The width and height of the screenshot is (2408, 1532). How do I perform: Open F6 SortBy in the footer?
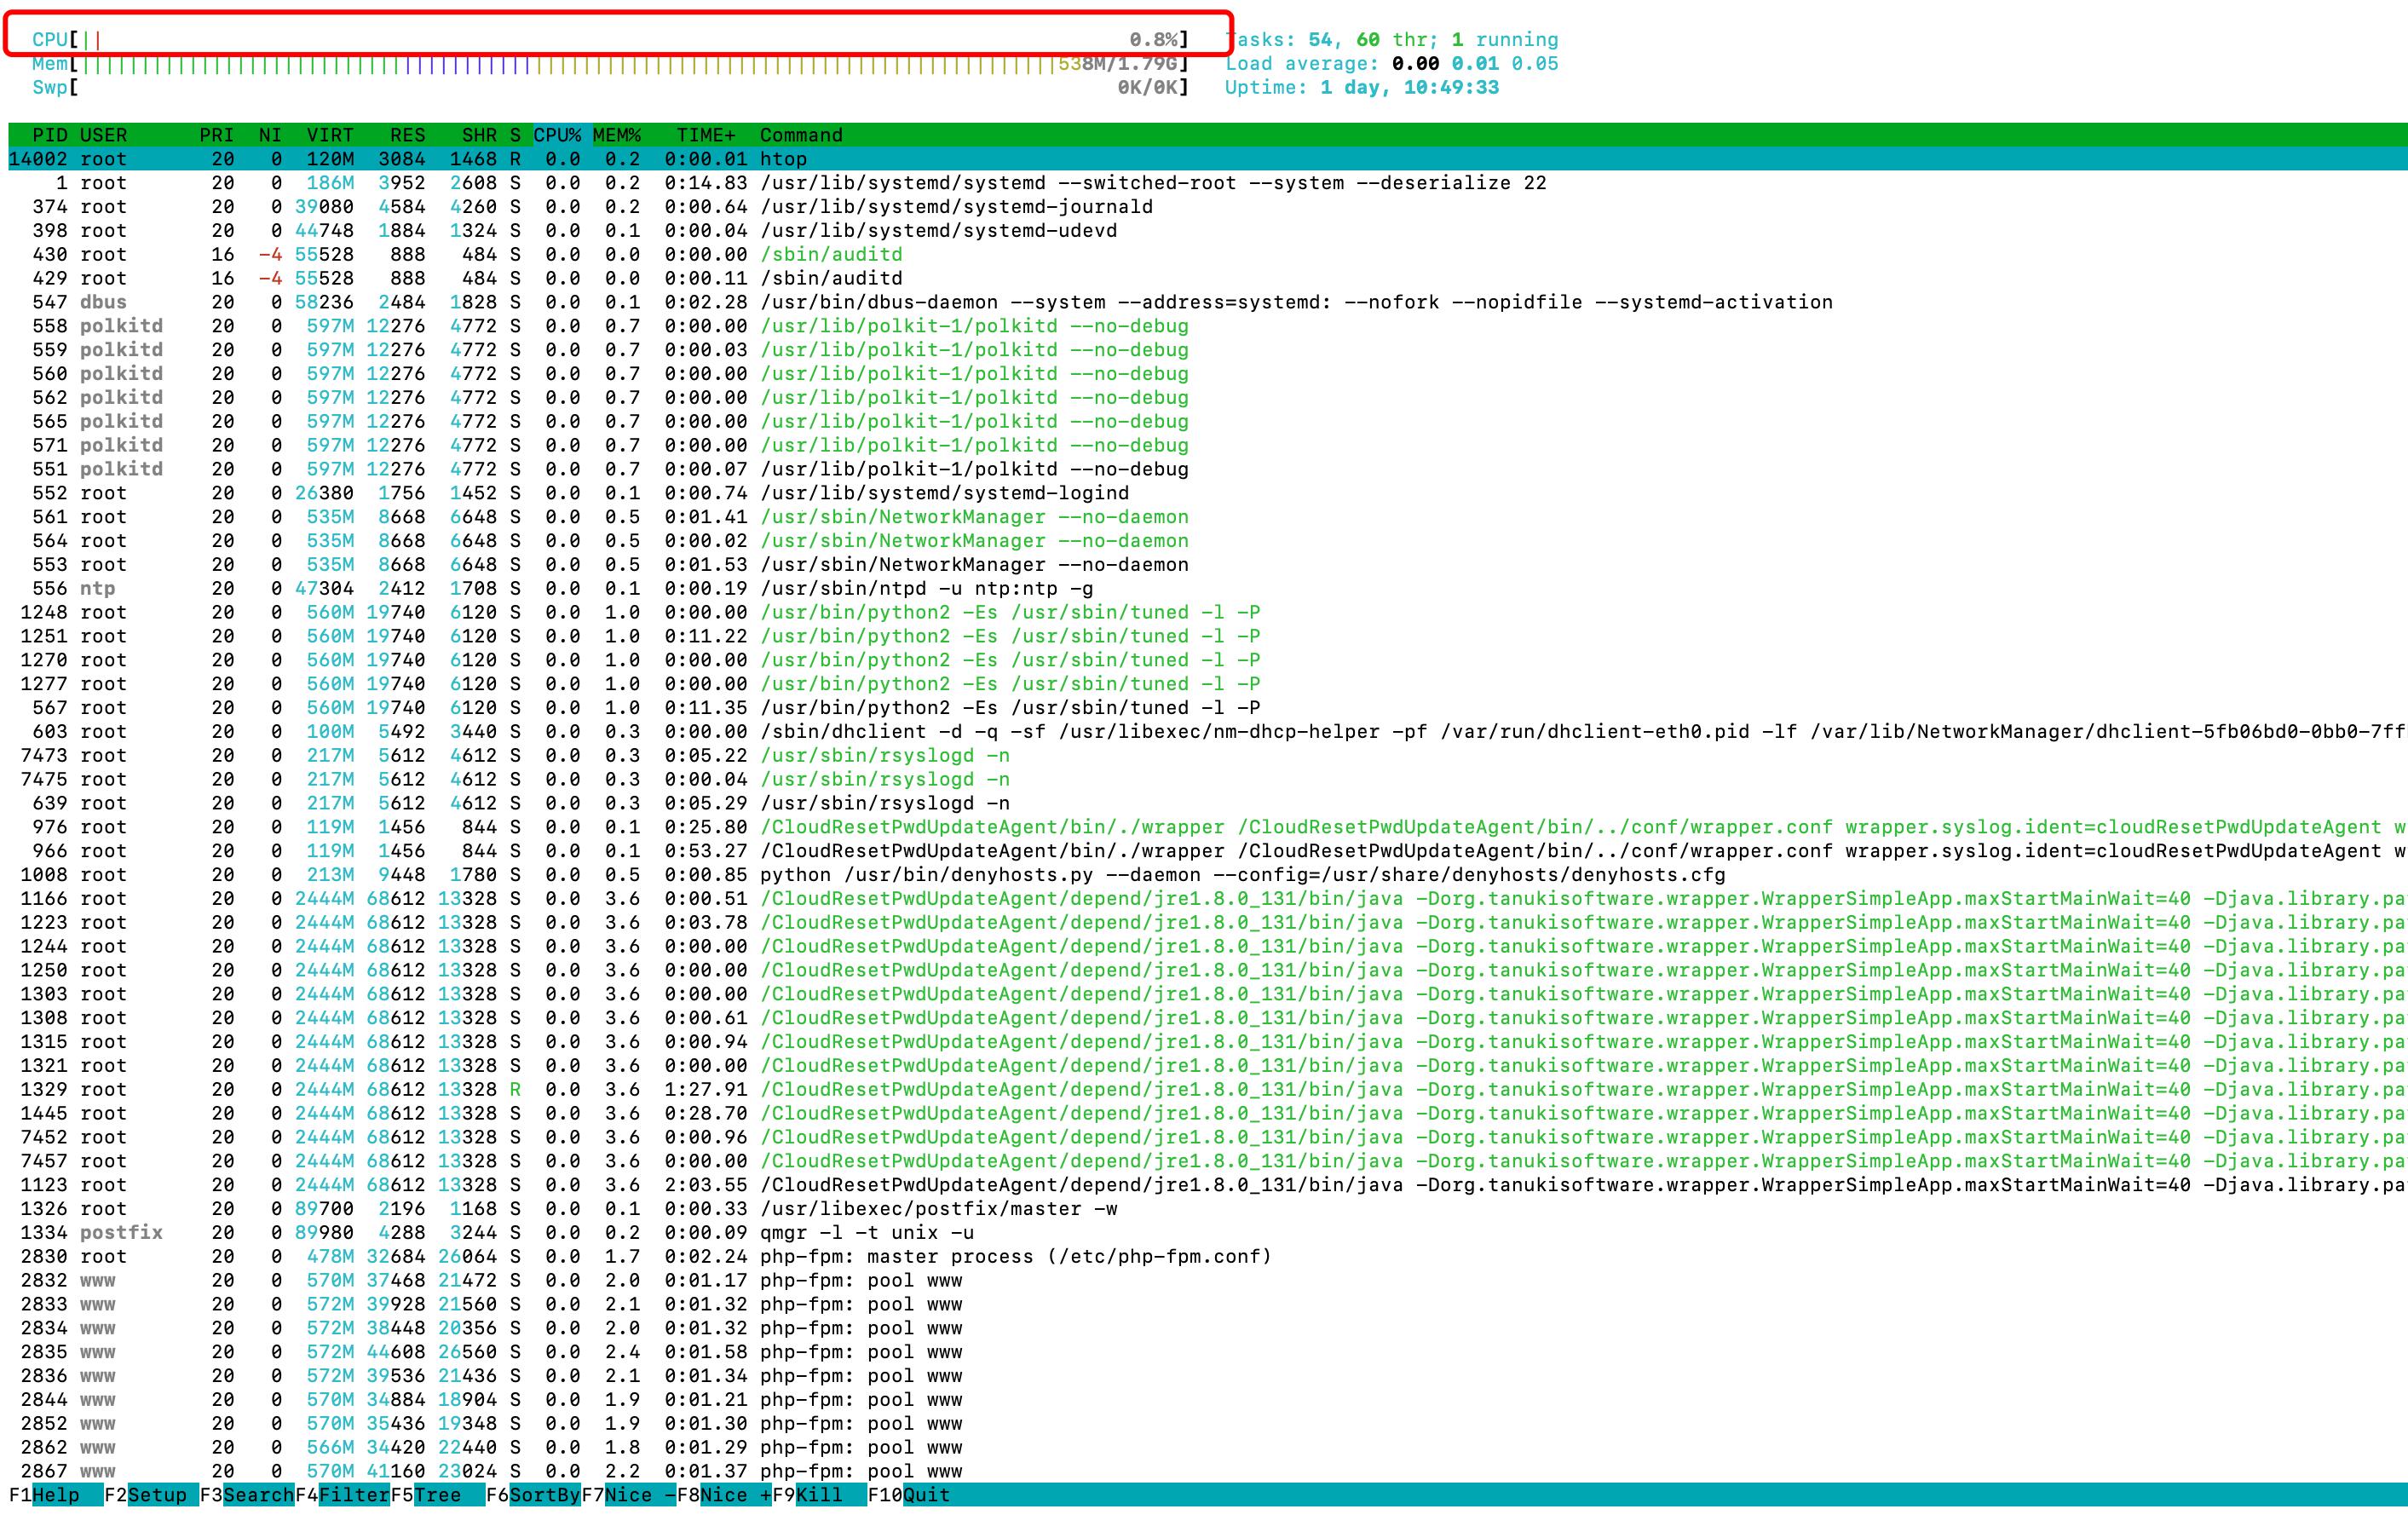click(x=533, y=1494)
